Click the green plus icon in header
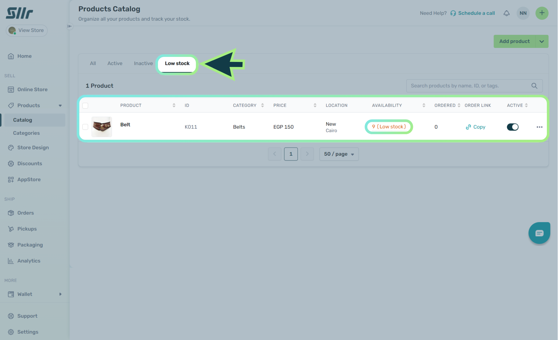The width and height of the screenshot is (558, 340). click(542, 13)
